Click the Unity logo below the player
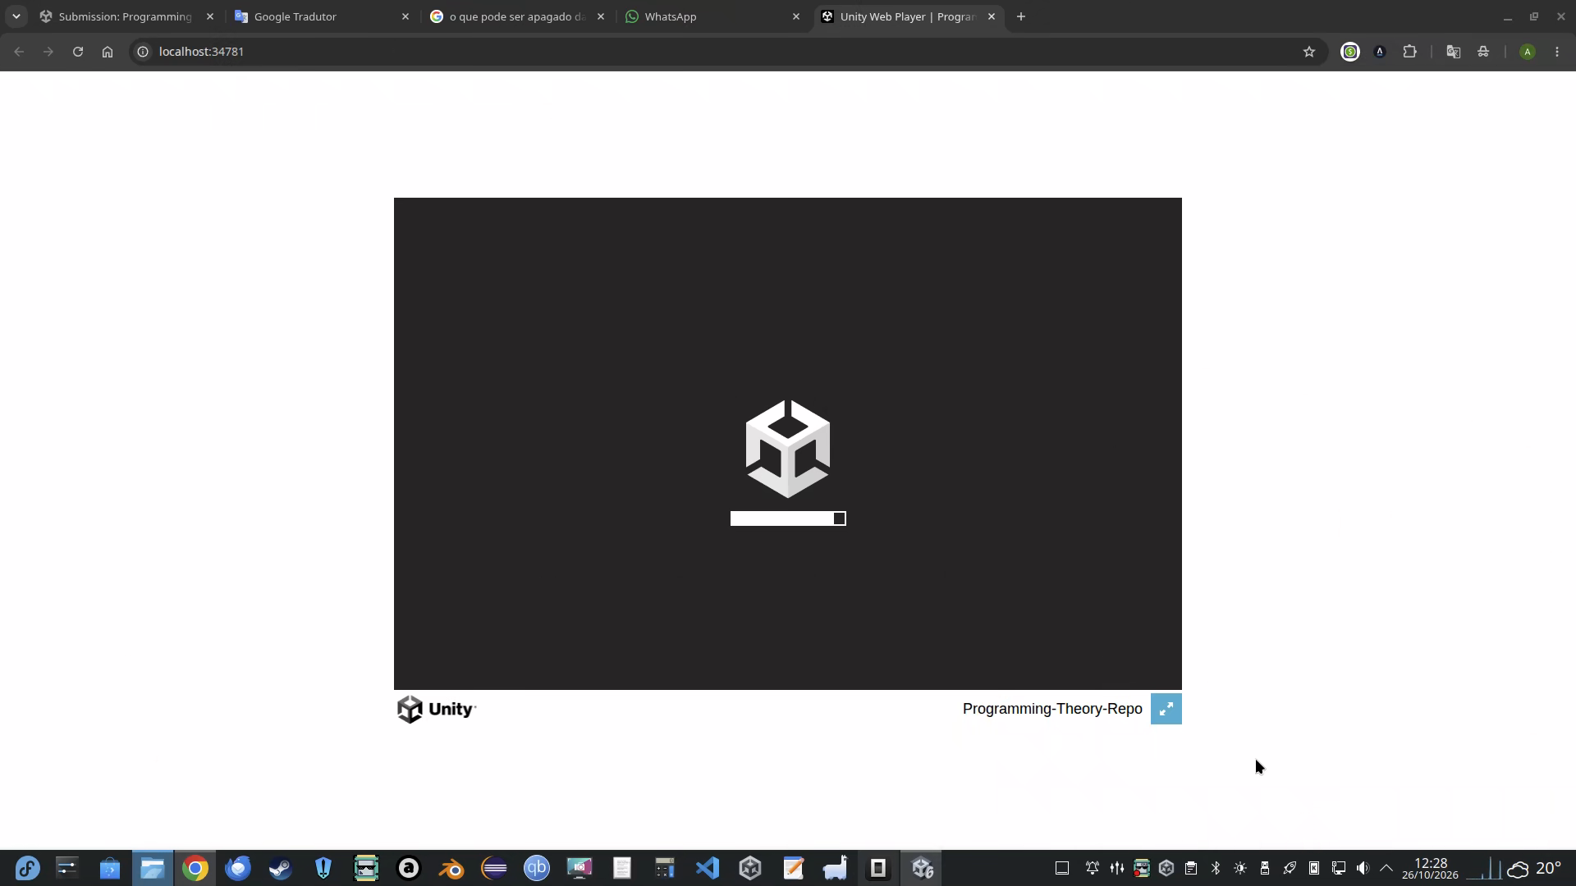This screenshot has width=1576, height=886. pyautogui.click(x=437, y=710)
